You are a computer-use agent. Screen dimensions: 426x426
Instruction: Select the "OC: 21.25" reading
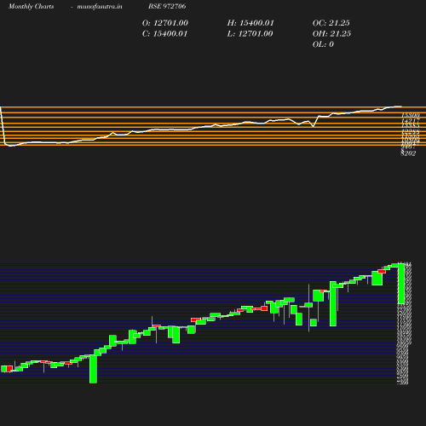pos(331,23)
